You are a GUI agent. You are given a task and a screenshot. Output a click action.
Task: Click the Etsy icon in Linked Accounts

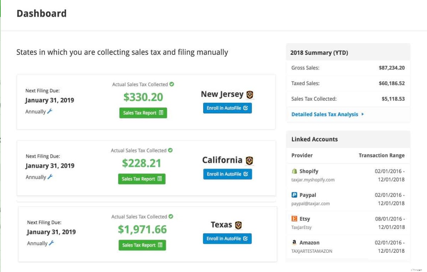tap(294, 219)
